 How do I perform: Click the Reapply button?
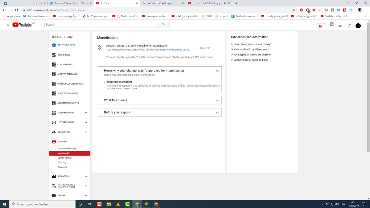(205, 48)
